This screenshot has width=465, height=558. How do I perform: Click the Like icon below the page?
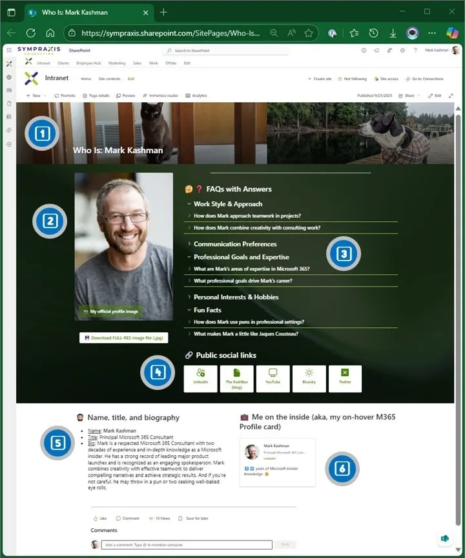point(96,519)
